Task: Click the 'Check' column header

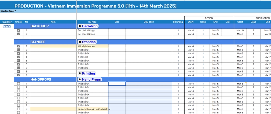Action: (19, 22)
